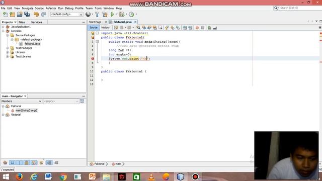
Task: Toggle Bookmark in editor toolbar
Action: (x=178, y=28)
